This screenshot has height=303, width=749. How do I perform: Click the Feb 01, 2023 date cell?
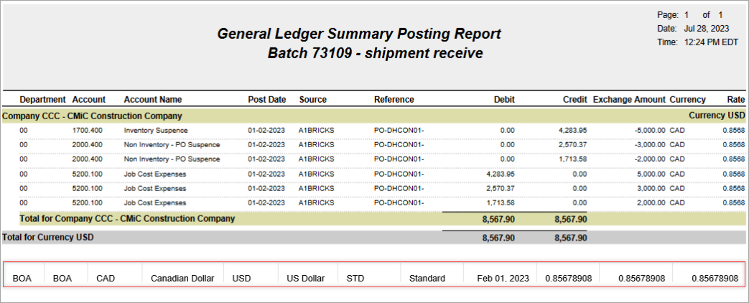tap(503, 278)
